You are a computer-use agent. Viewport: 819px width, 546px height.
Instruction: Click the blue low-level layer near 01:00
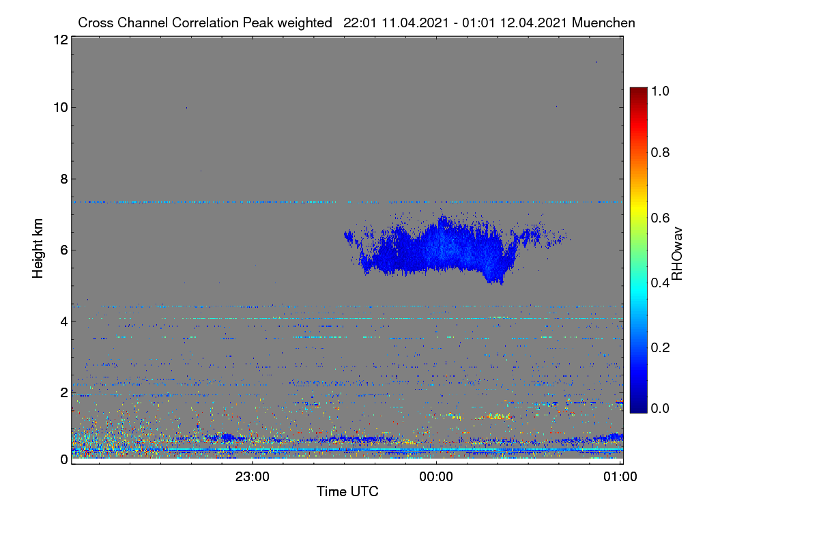pyautogui.click(x=607, y=437)
